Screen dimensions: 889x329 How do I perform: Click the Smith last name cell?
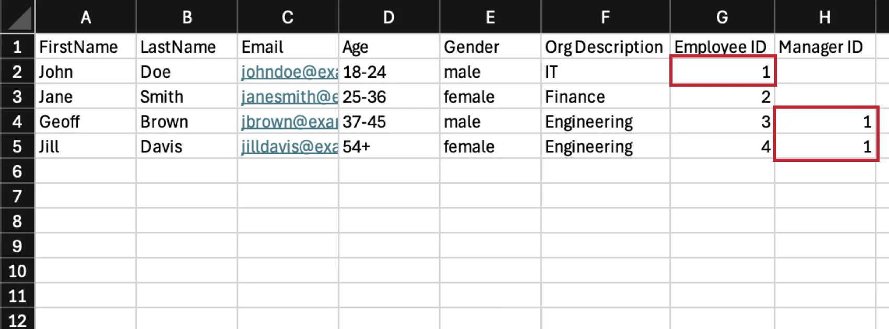pyautogui.click(x=186, y=97)
